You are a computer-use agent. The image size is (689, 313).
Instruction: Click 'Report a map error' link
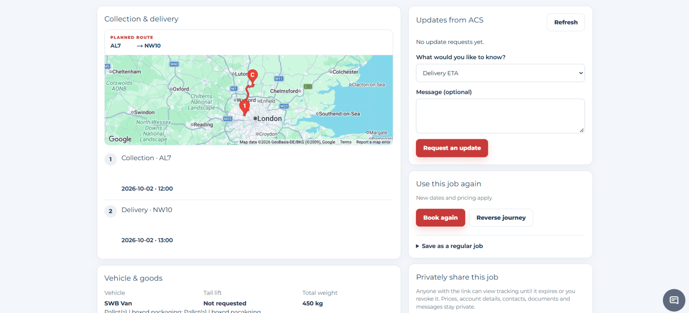[373, 142]
